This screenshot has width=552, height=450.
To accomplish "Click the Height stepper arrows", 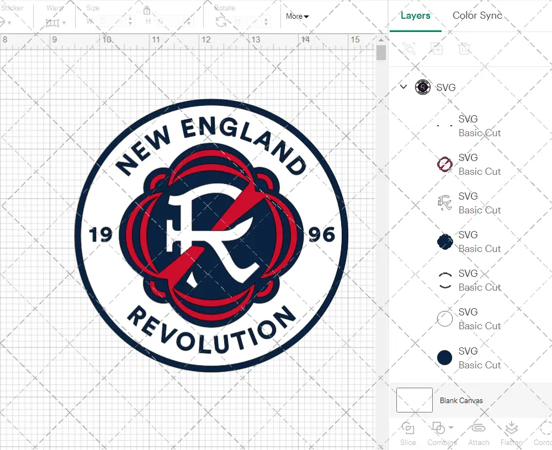I will 189,22.
